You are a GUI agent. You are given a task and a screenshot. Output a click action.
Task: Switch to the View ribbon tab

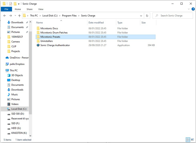point(41,9)
